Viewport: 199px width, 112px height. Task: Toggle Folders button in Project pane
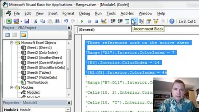(24, 35)
